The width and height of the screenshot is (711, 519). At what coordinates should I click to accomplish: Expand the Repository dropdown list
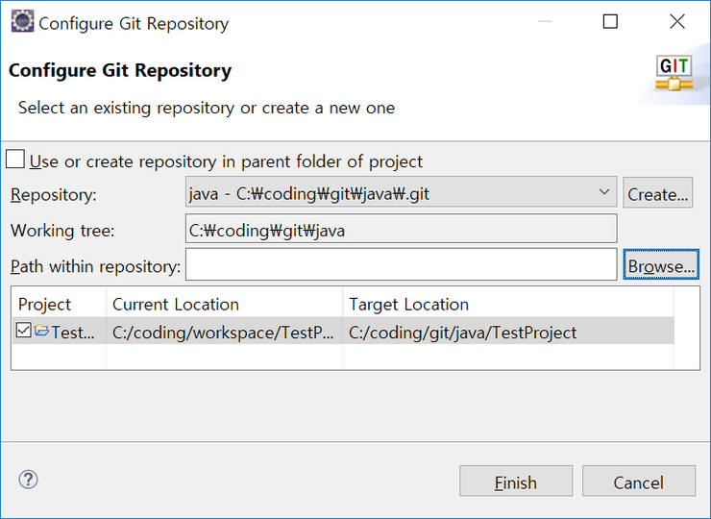tap(603, 192)
